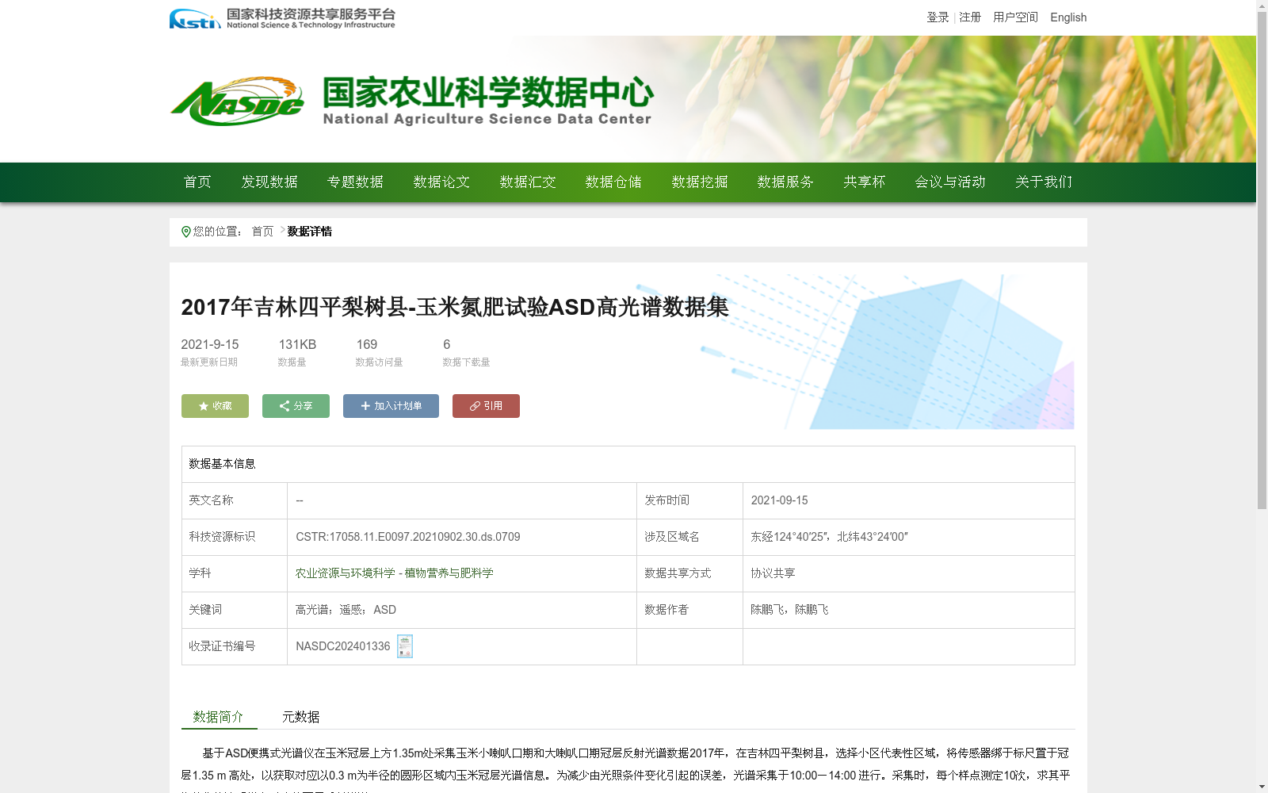Open the 数据论文 menu item
This screenshot has height=793, width=1268.
click(x=441, y=182)
